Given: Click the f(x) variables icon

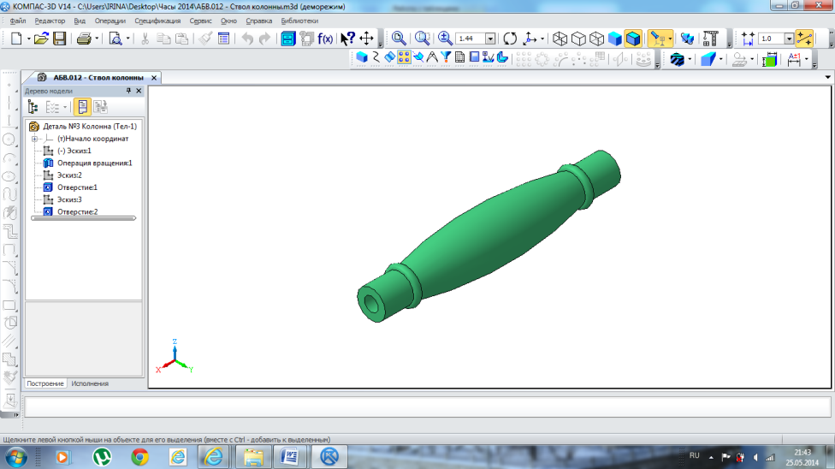Looking at the screenshot, I should (326, 39).
